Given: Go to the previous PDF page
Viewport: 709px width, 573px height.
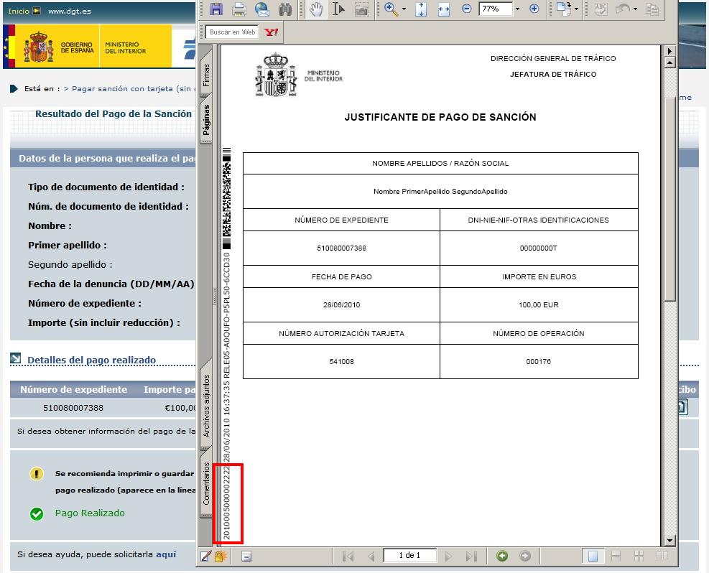Looking at the screenshot, I should (371, 556).
